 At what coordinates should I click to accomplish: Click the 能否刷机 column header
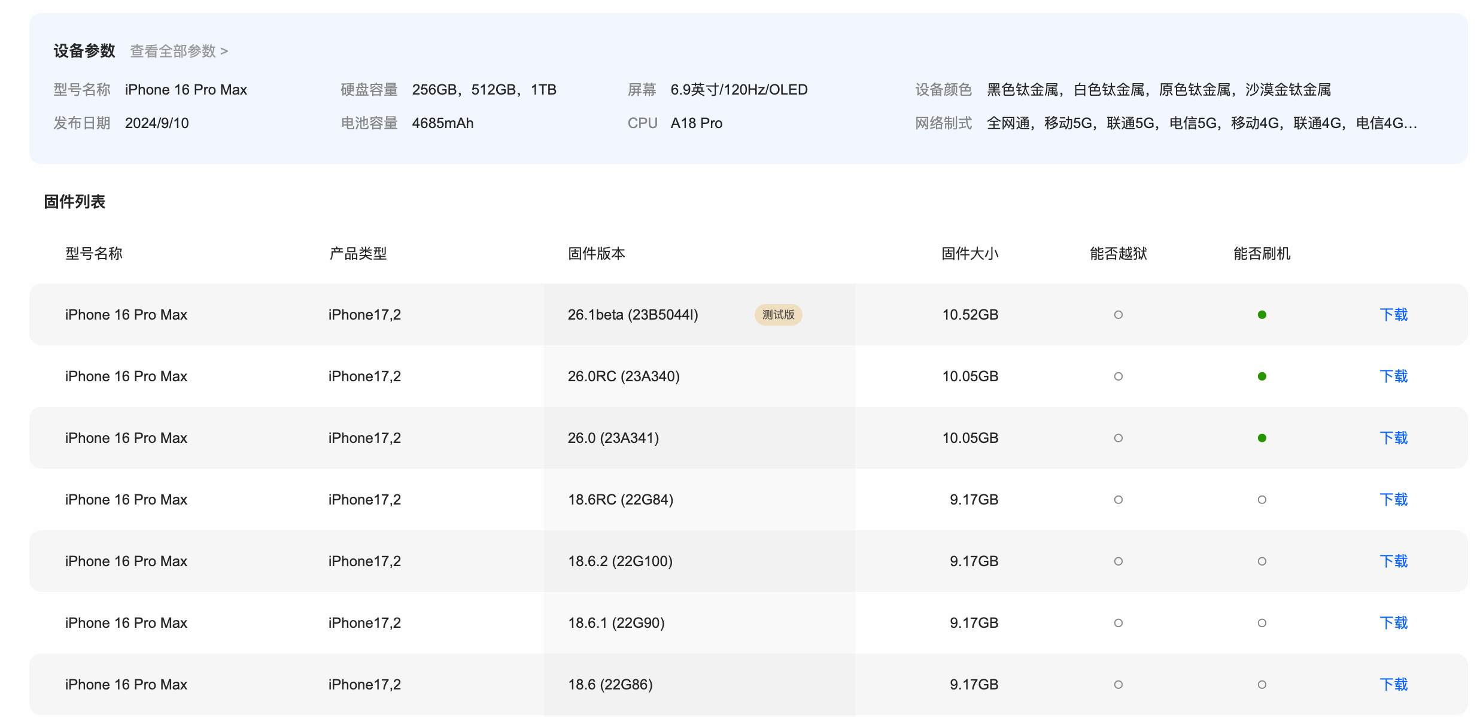(1262, 254)
